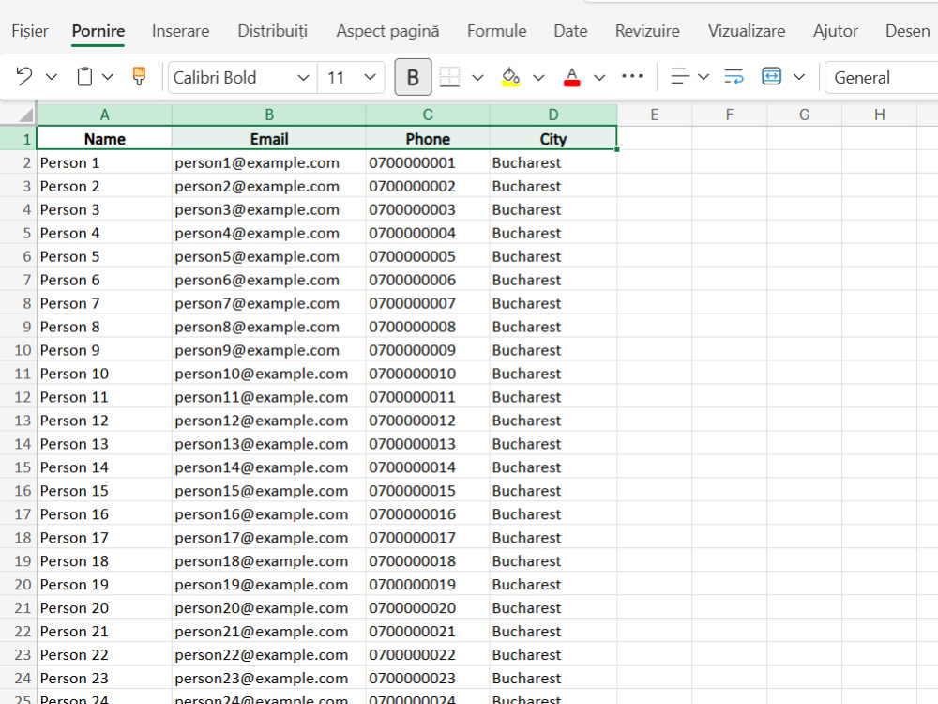Click the Name header cell
Screen dimensions: 938x704
[105, 139]
